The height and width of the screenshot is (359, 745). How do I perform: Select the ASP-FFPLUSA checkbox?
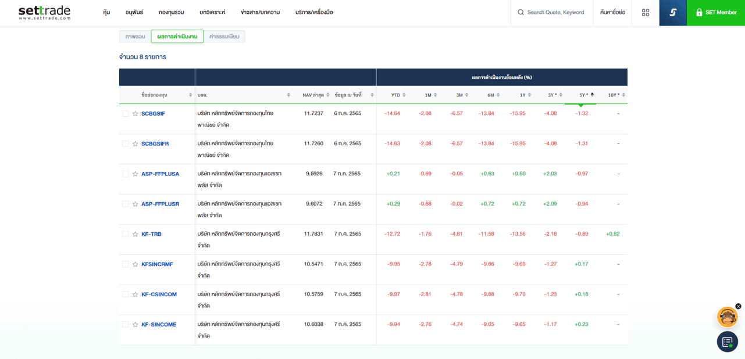[125, 174]
